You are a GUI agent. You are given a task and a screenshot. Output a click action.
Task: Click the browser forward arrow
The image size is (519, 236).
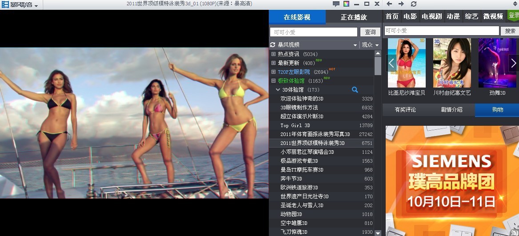point(401,4)
